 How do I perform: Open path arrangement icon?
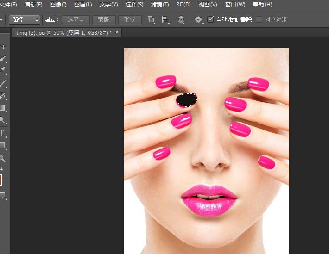point(180,20)
